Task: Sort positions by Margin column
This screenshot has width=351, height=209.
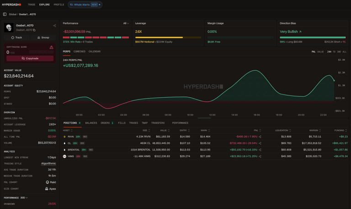Action: point(315,131)
